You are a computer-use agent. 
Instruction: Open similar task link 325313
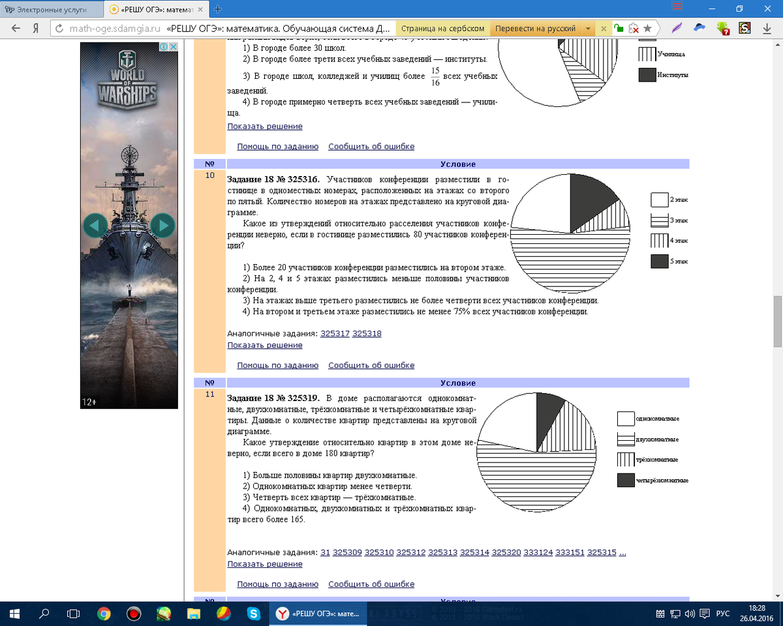tap(442, 552)
